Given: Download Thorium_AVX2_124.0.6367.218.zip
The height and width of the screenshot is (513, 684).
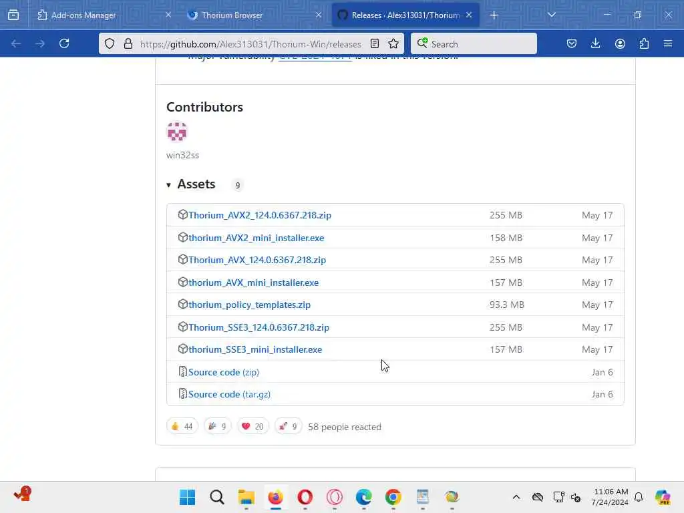Looking at the screenshot, I should pos(260,215).
